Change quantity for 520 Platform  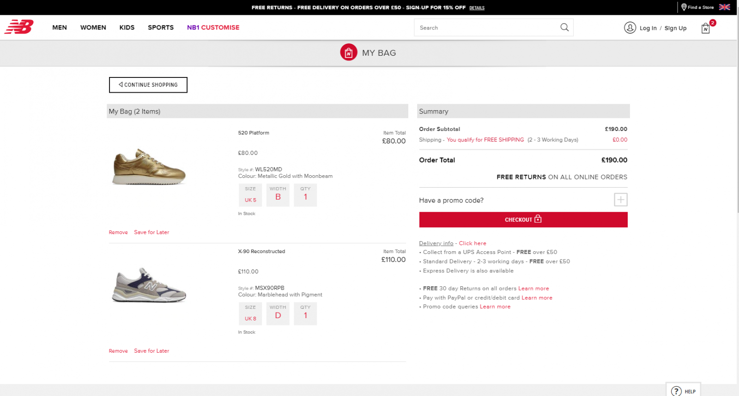click(305, 195)
